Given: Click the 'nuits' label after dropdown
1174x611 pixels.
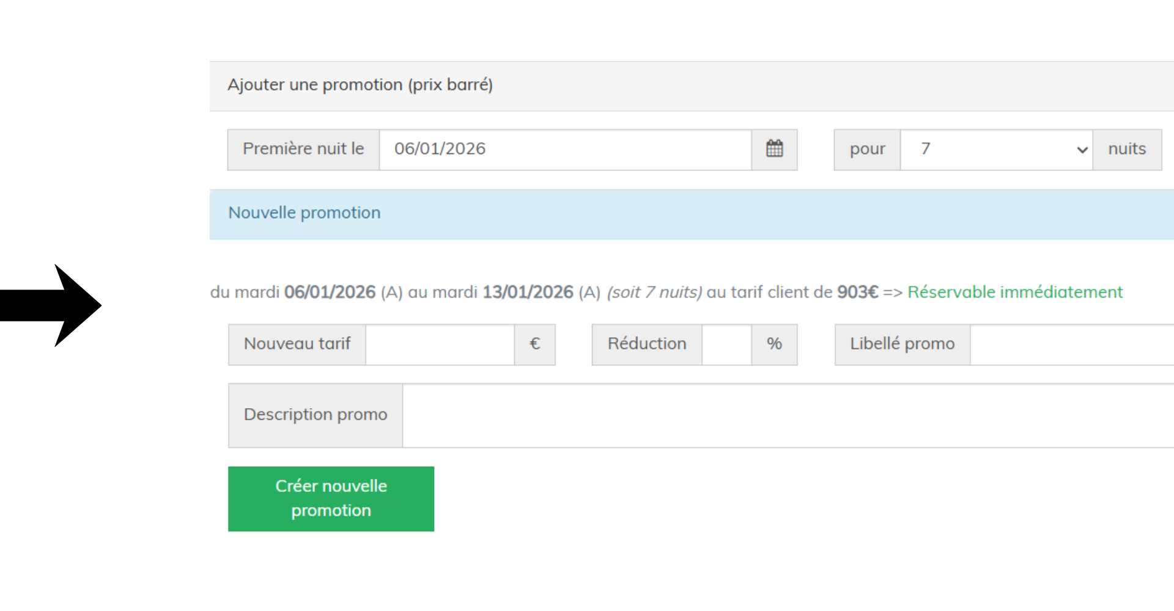Looking at the screenshot, I should tap(1126, 150).
